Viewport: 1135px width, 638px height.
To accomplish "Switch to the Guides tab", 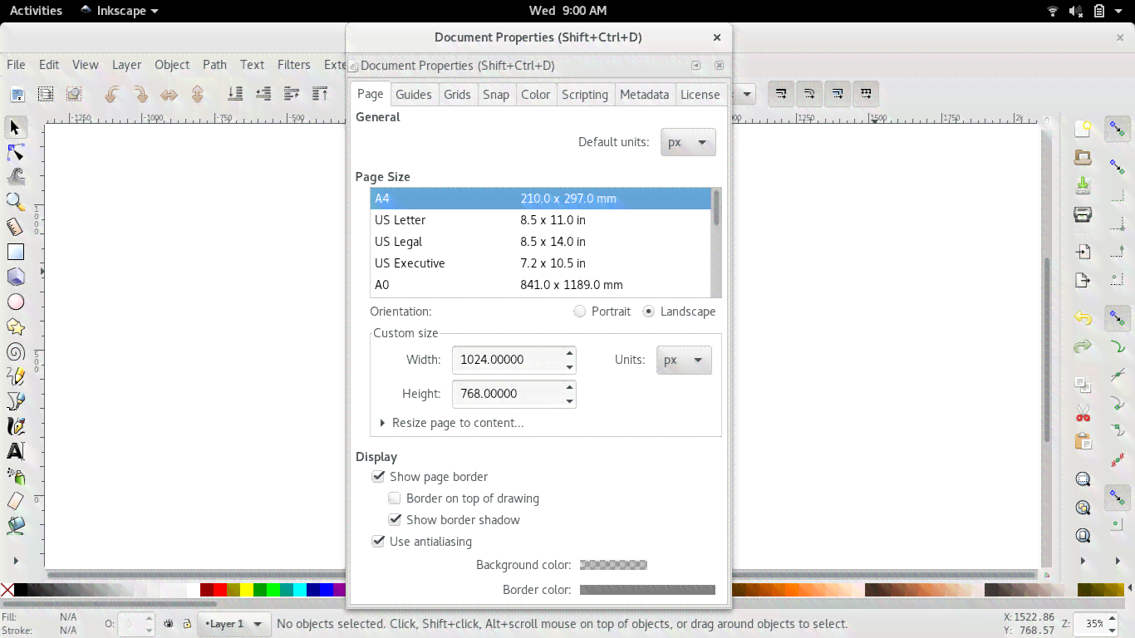I will click(x=413, y=95).
